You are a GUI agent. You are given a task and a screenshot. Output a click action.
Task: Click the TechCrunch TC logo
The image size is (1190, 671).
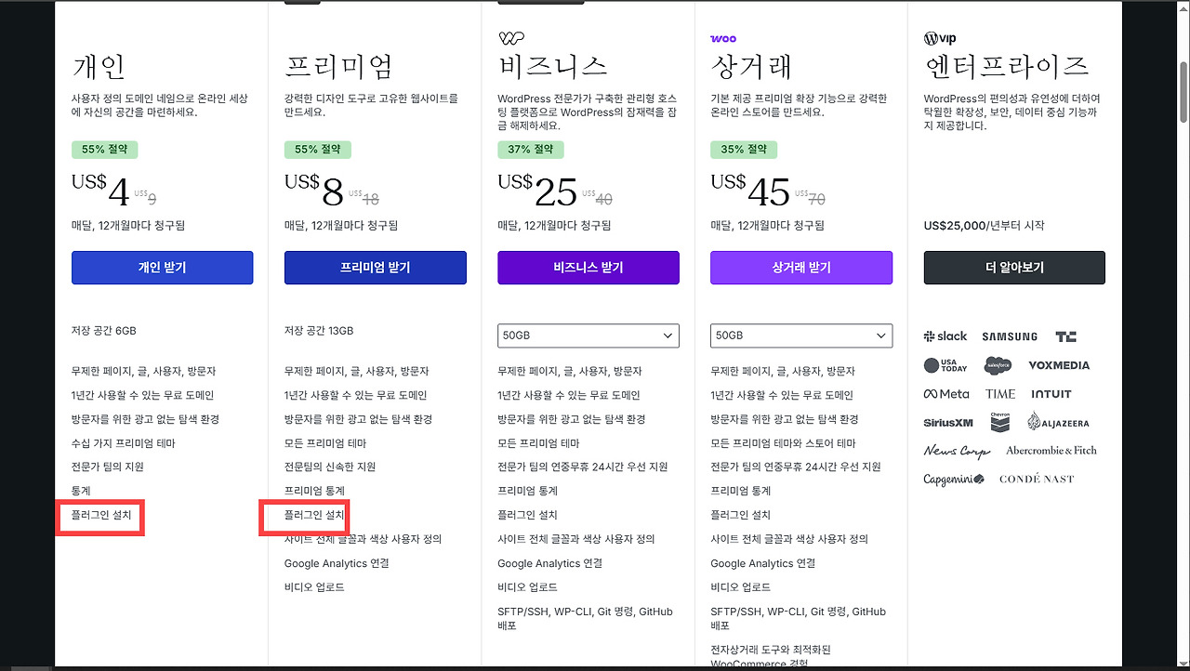[x=1065, y=335]
